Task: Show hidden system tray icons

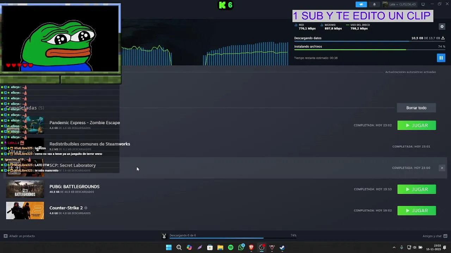Action: pos(394,247)
